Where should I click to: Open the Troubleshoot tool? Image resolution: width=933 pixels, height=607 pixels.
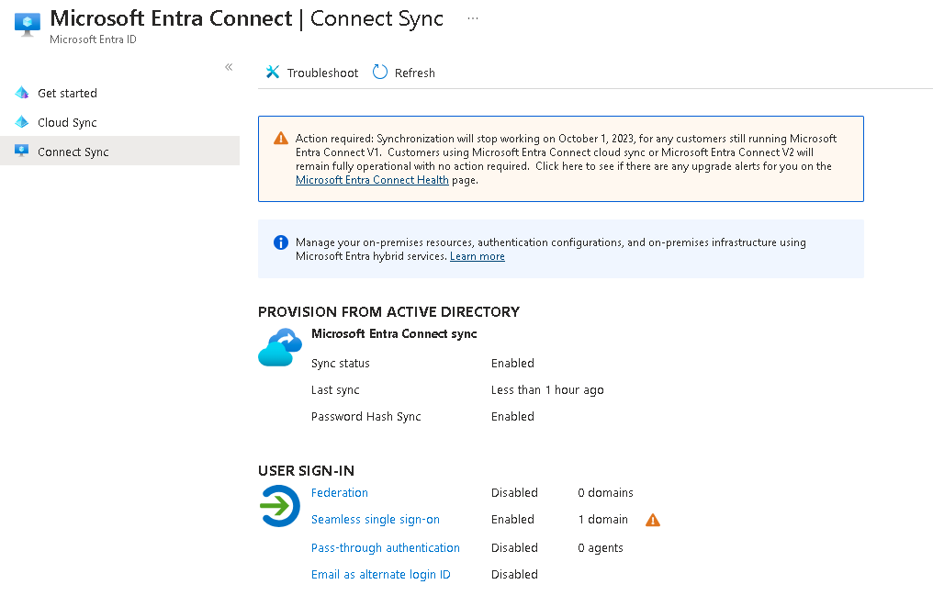pyautogui.click(x=312, y=73)
